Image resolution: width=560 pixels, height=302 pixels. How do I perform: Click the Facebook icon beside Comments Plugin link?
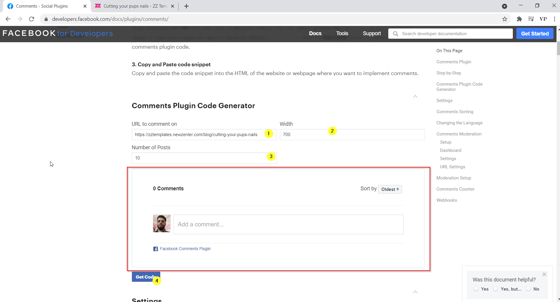156,249
